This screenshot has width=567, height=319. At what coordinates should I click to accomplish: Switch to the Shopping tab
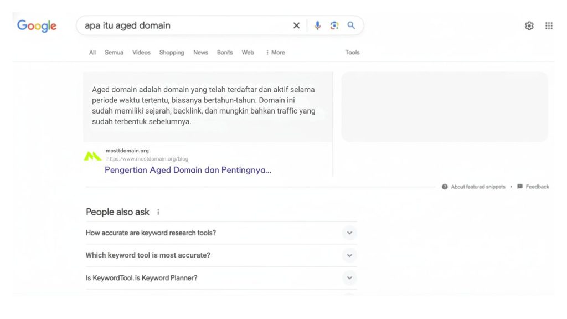point(172,52)
